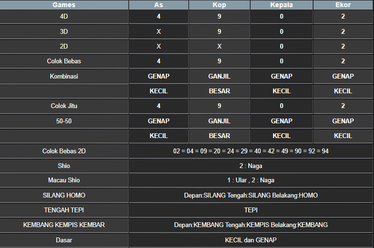Click the KEMBANG KEMPIS KEMBAR label

[x=64, y=225]
